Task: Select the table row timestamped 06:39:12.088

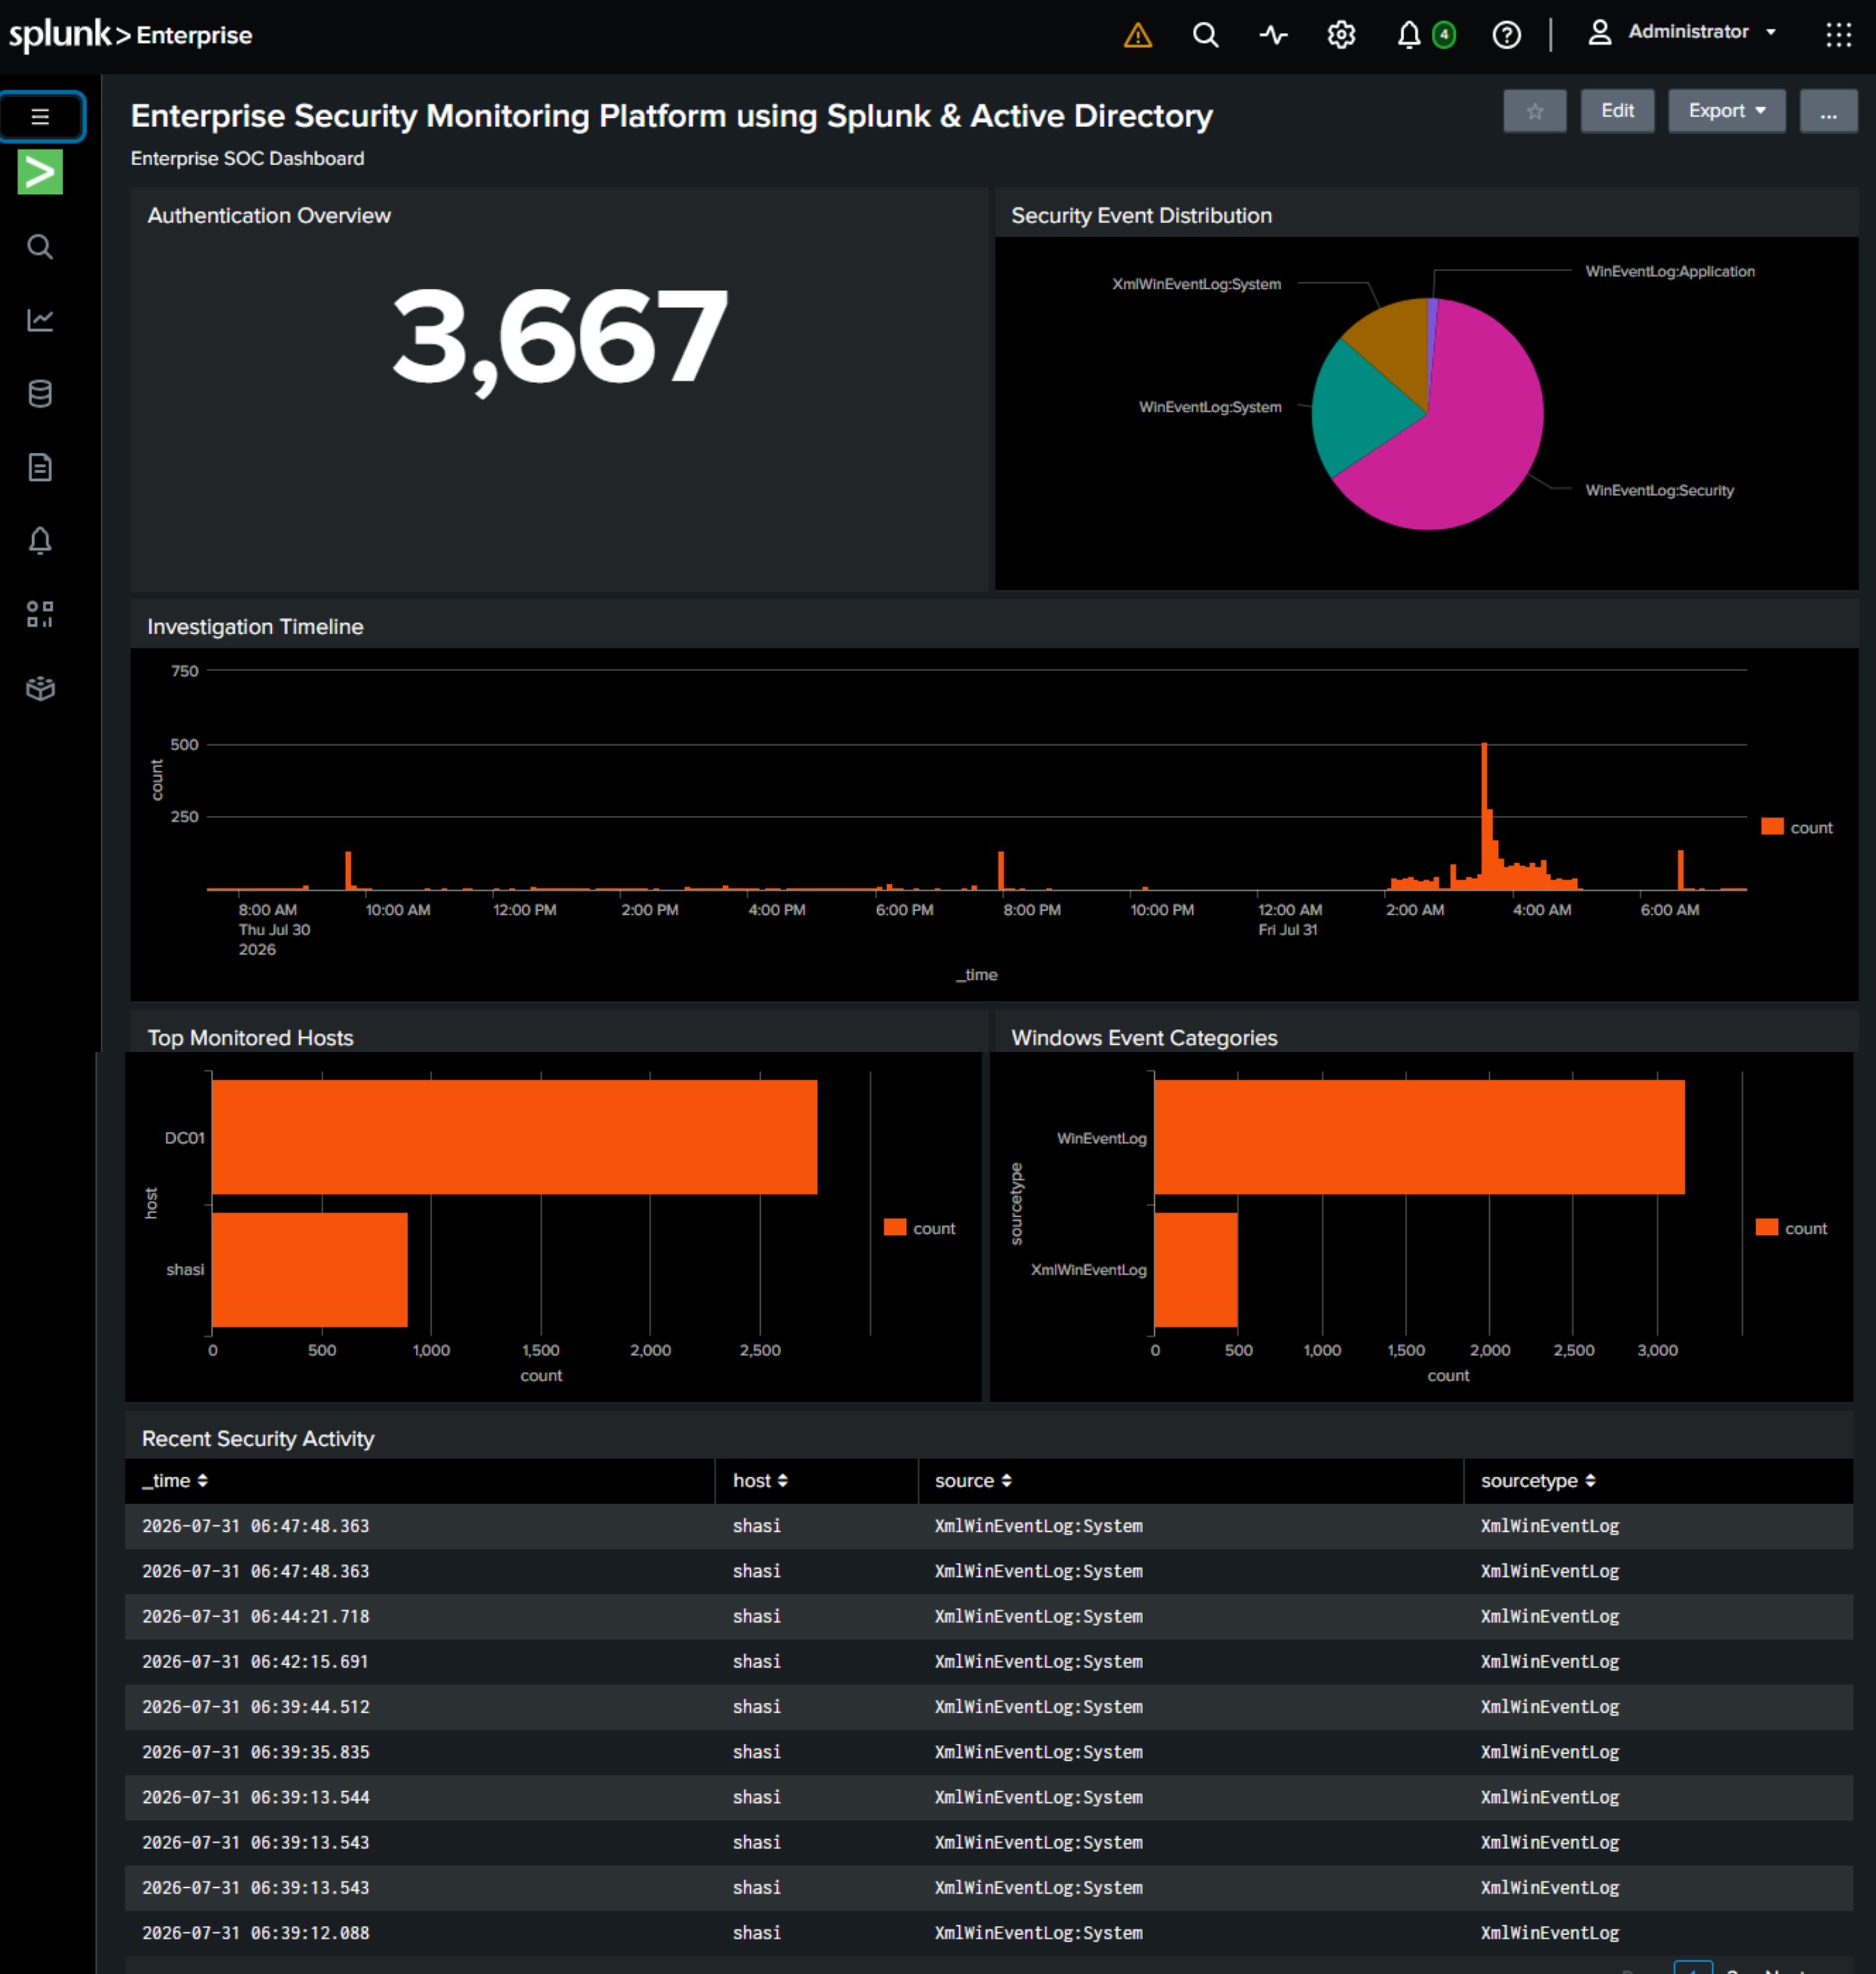Action: tap(988, 1933)
